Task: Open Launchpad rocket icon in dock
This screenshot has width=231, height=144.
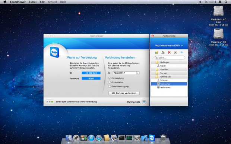Action: pyautogui.click(x=76, y=138)
